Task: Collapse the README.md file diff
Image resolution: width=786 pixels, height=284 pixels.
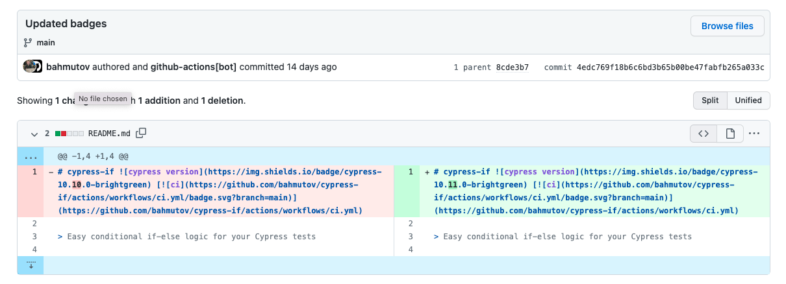Action: (x=34, y=134)
